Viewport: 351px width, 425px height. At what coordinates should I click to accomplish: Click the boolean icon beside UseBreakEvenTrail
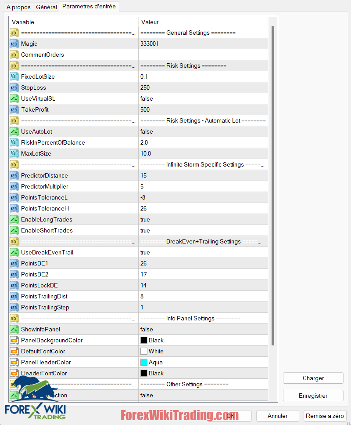tap(14, 252)
